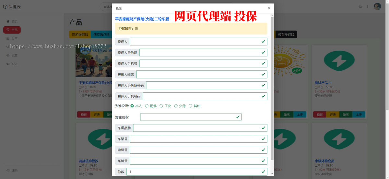Viewport: 389px width, 179px height.
Task: Click the 注销 logout arrow icon
Action: pos(8,170)
